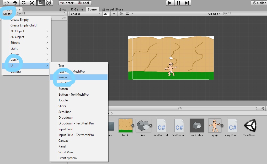Select the Move tool
The height and width of the screenshot is (164, 267).
click(x=15, y=3)
